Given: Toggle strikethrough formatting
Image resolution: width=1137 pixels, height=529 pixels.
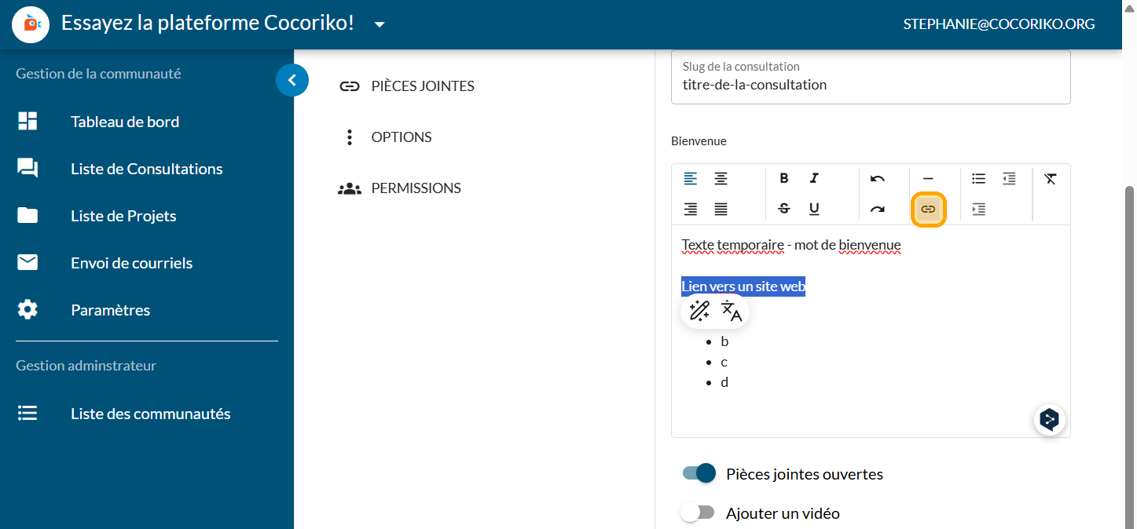Looking at the screenshot, I should click(783, 209).
